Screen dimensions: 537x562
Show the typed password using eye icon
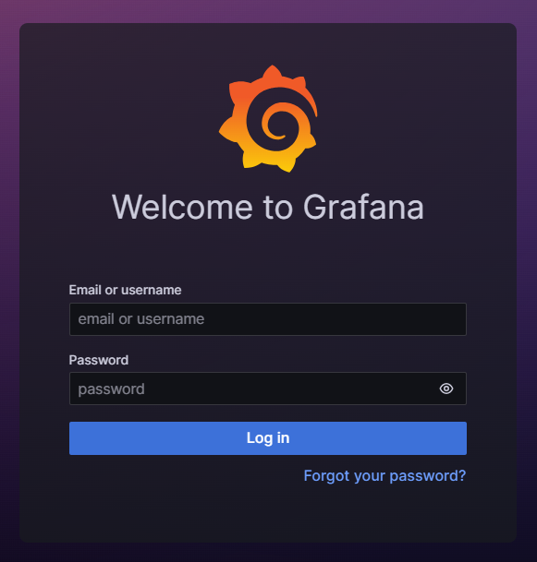click(x=446, y=389)
